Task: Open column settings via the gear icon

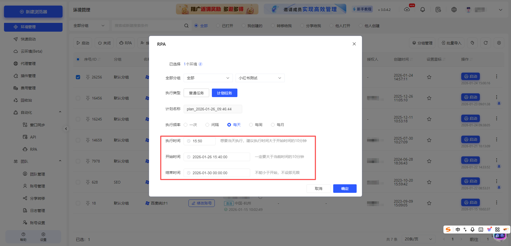Action: point(499,43)
